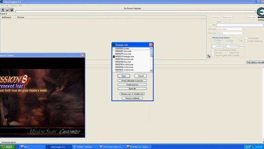Click the From address input field

(218, 46)
